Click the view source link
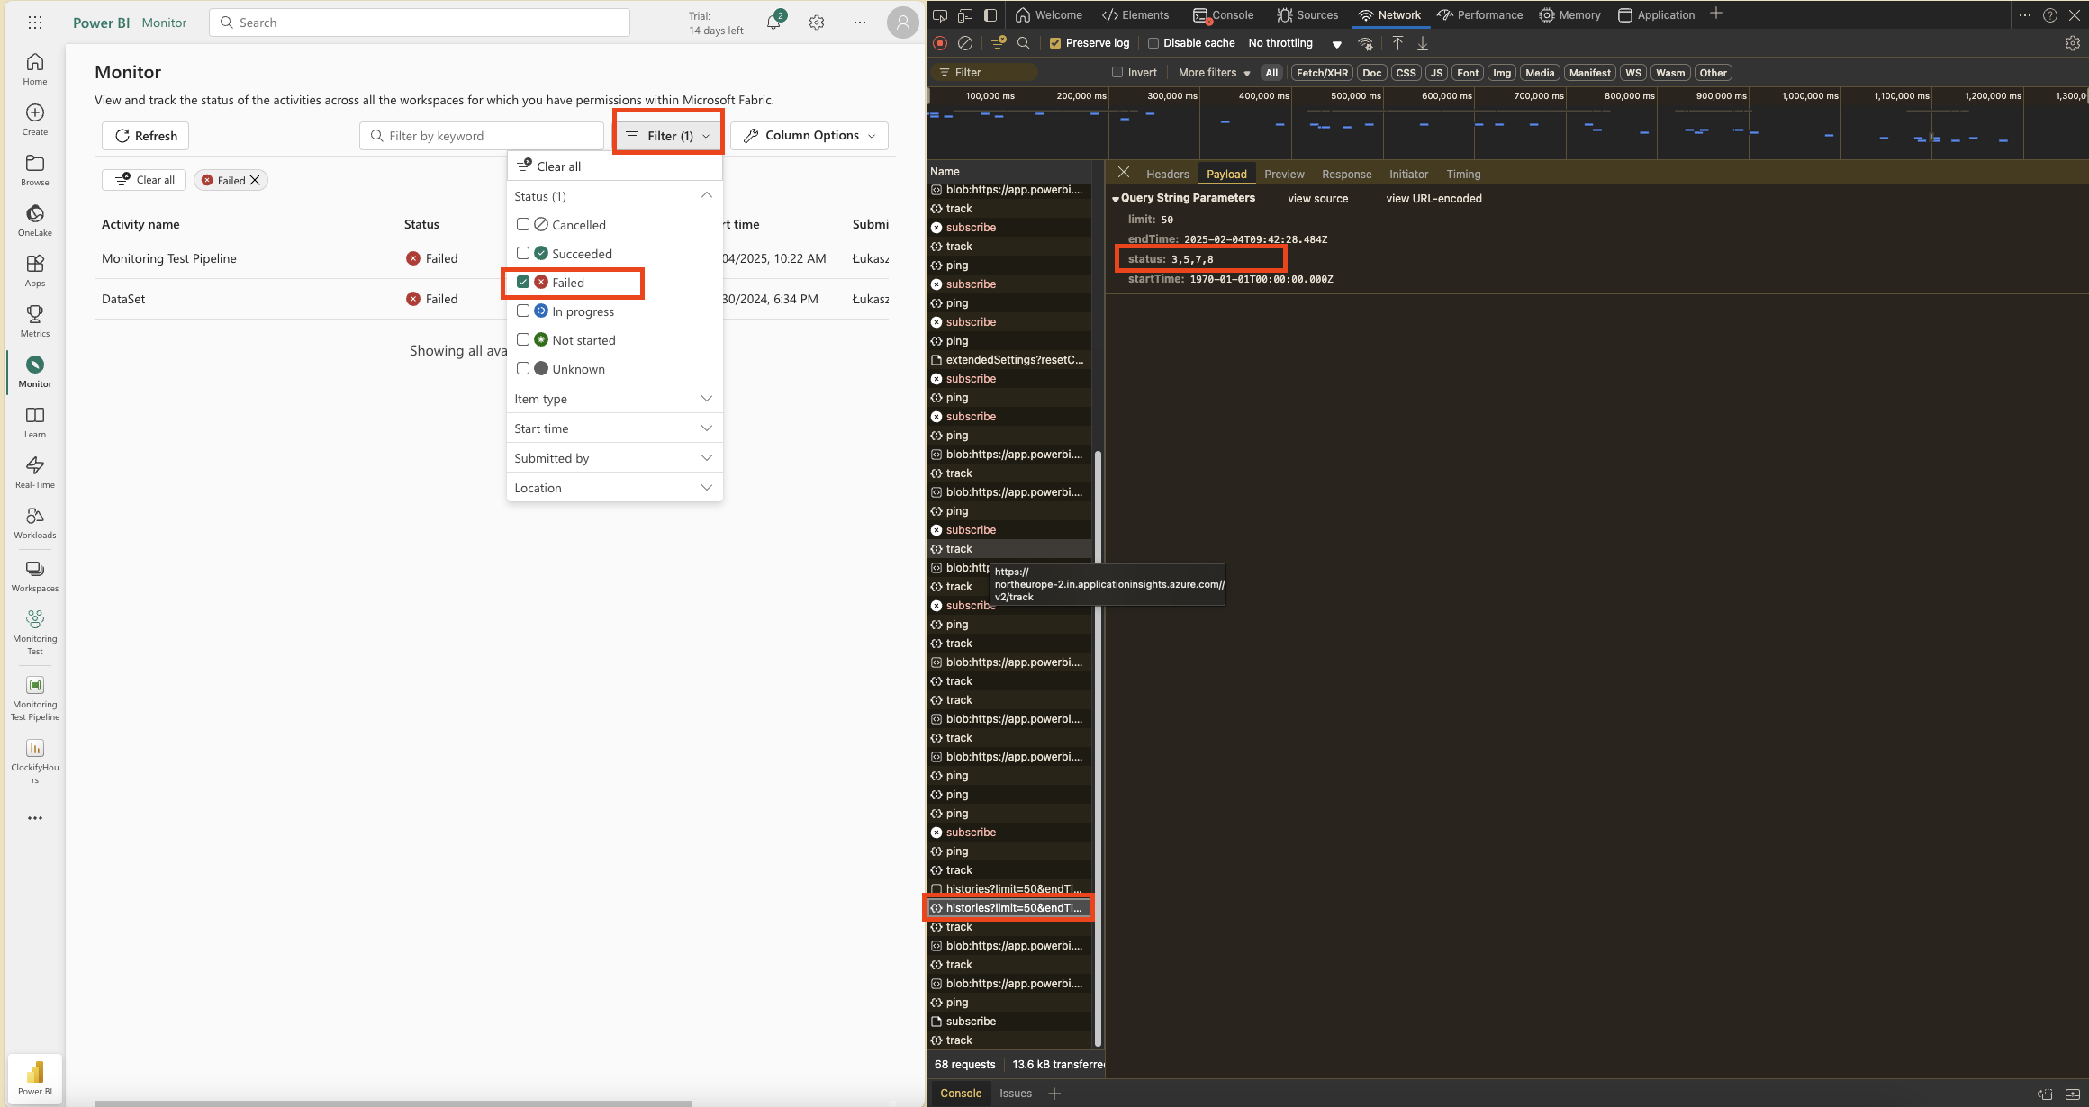 coord(1317,199)
